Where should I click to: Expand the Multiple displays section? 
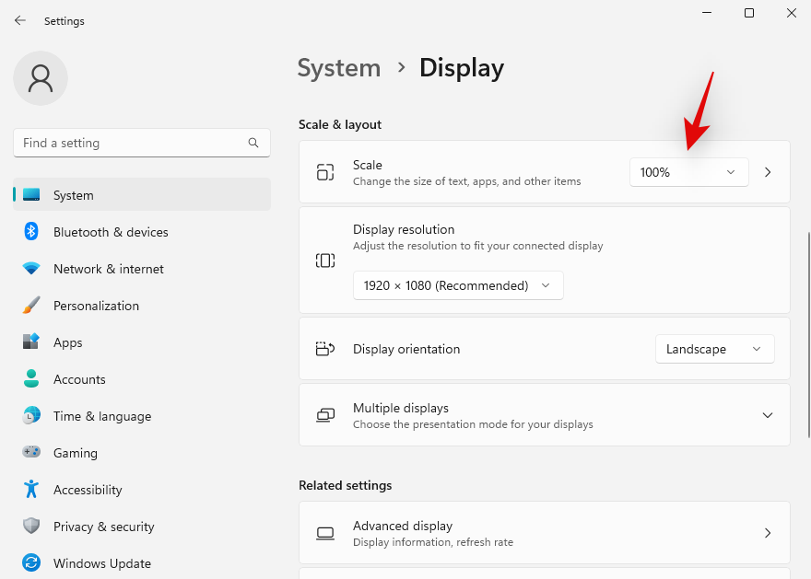pyautogui.click(x=767, y=415)
